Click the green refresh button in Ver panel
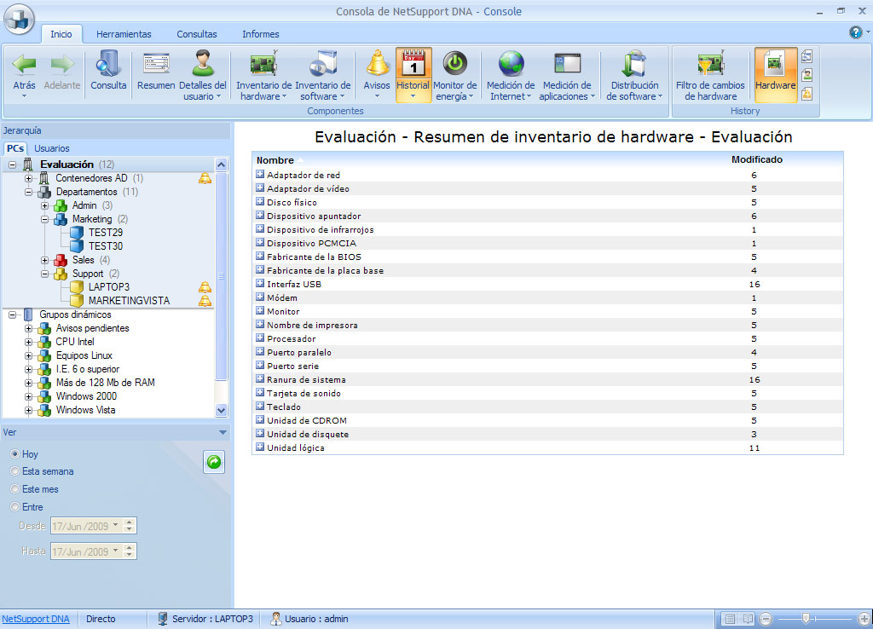 click(214, 461)
